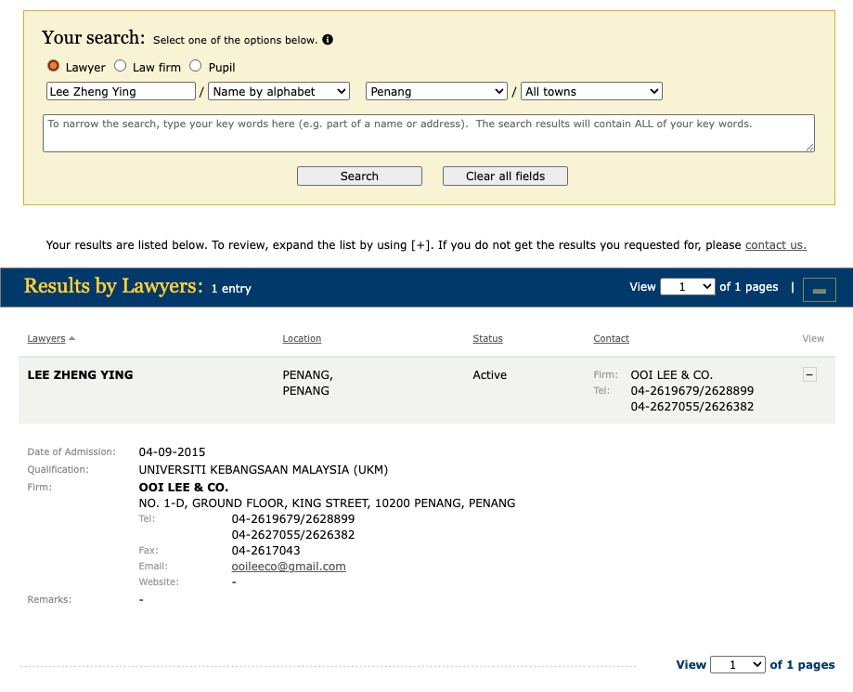This screenshot has width=853, height=692.
Task: Open the Penang state dropdown
Action: pos(436,91)
